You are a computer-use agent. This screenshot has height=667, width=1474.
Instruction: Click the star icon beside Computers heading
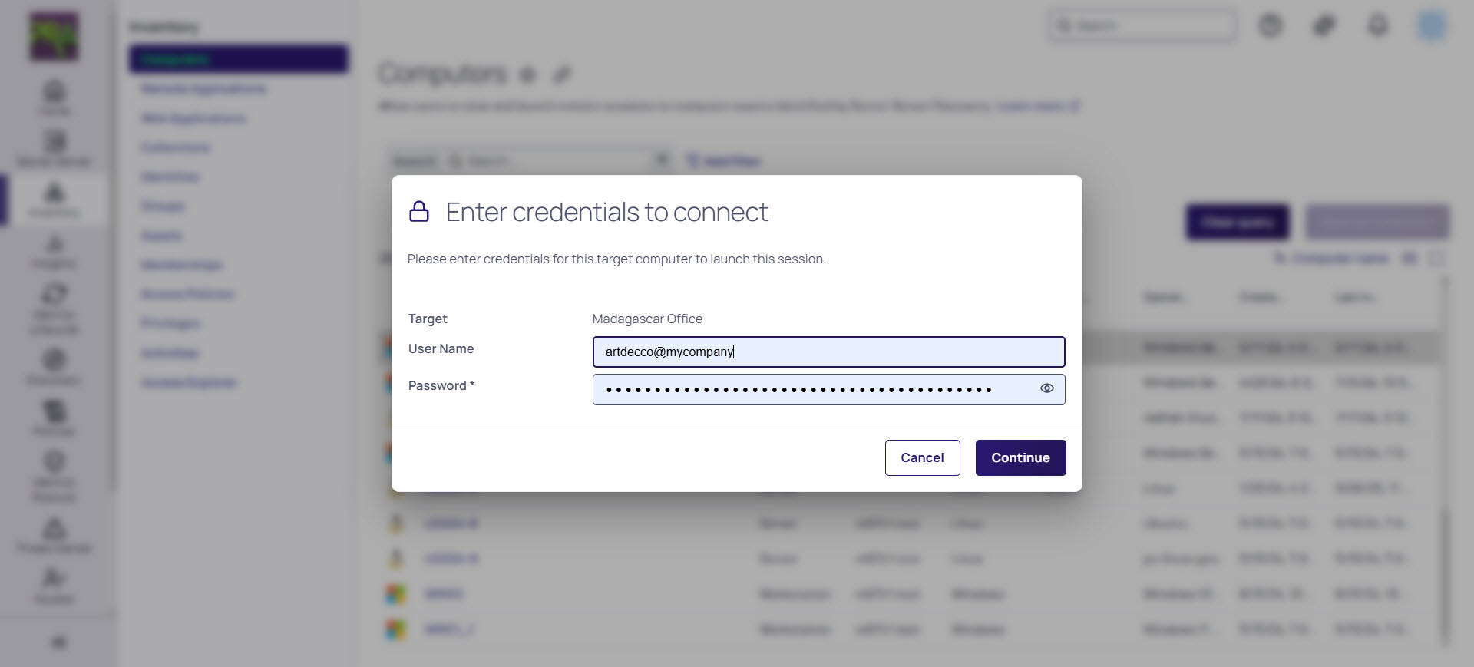[527, 74]
